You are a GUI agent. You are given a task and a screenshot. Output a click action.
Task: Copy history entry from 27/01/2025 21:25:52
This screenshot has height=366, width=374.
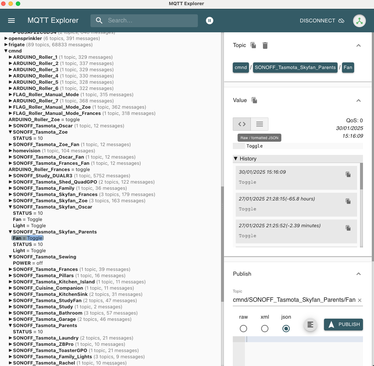point(348,228)
